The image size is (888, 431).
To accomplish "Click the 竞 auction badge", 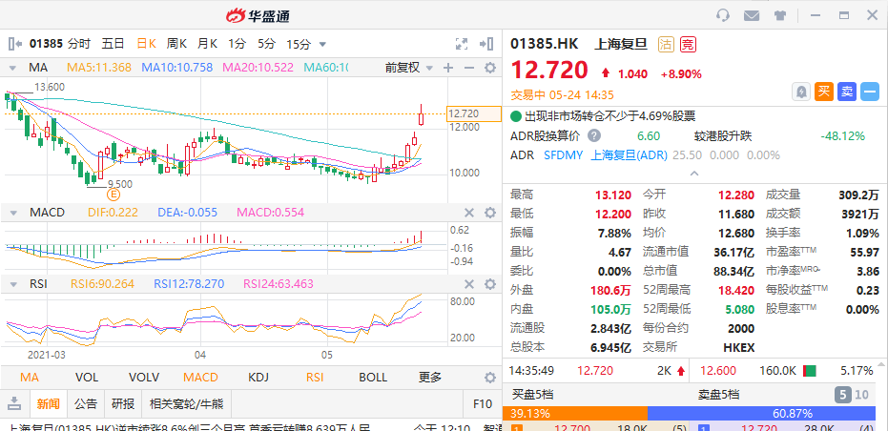I will click(x=688, y=44).
